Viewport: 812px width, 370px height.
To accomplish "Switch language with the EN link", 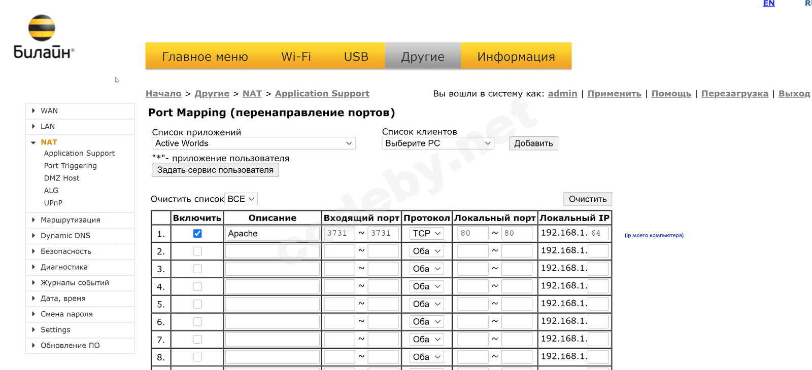I will [769, 4].
